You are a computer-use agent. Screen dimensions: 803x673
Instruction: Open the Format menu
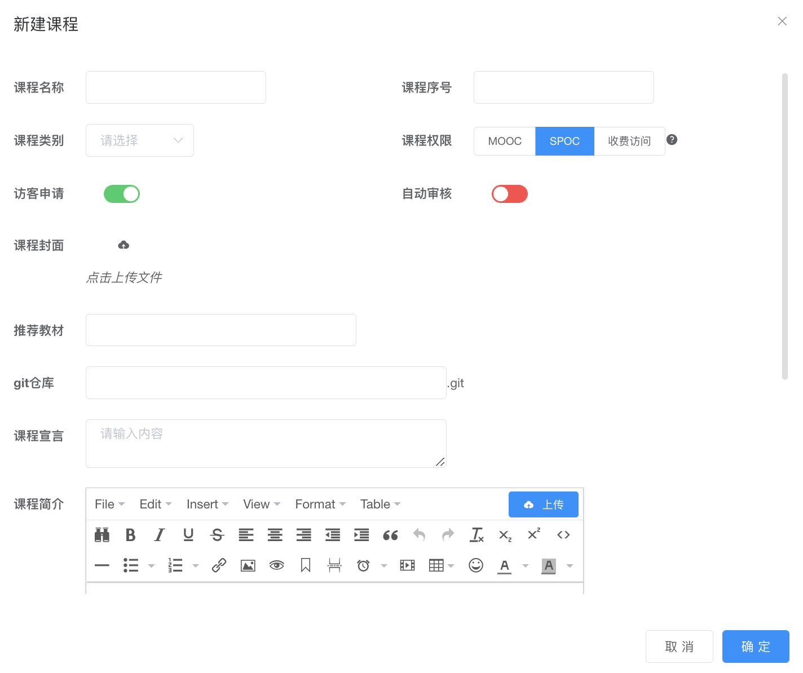click(320, 504)
